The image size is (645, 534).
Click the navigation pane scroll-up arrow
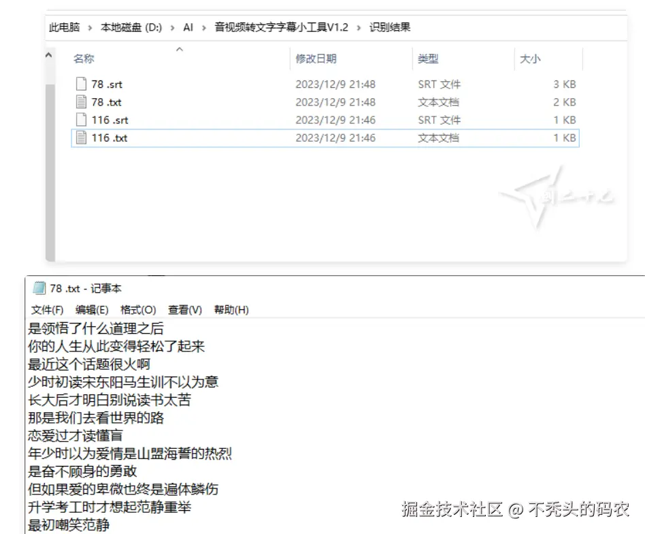tap(49, 54)
